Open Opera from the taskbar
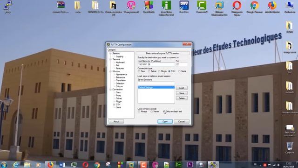The image size is (298, 168). [85, 165]
